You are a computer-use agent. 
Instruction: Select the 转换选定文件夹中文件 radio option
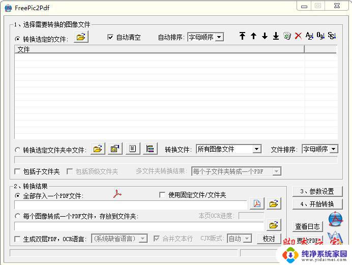(17, 150)
